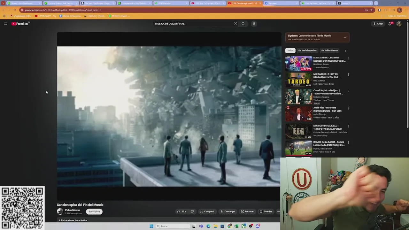Select the De tus búsquedas chip
Image resolution: width=409 pixels, height=230 pixels.
pyautogui.click(x=307, y=50)
